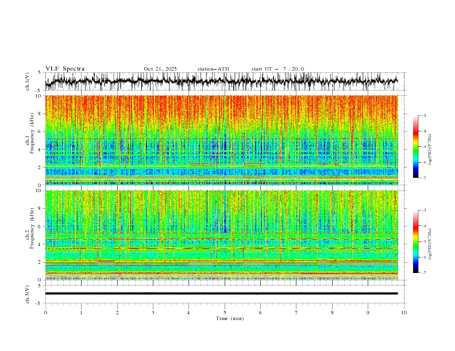Click the ch.3 flat black waveform trace
Image resolution: width=455 pixels, height=351 pixels.
coord(221,294)
